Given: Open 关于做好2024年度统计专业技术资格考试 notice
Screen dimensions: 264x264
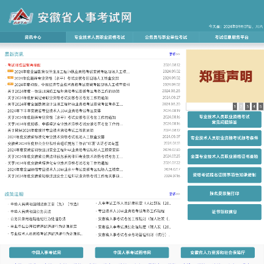Looking at the screenshot, I should 51,130.
